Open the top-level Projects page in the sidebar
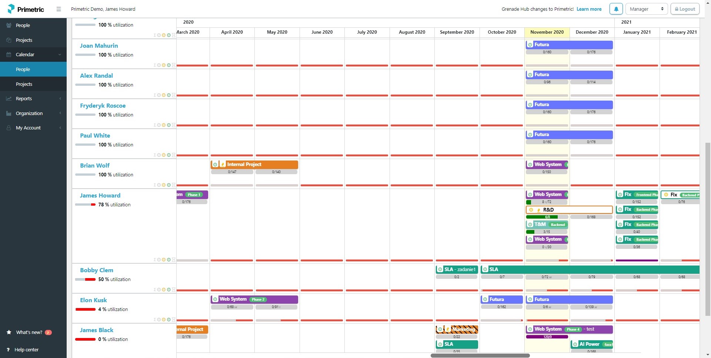This screenshot has width=711, height=358. pyautogui.click(x=33, y=40)
